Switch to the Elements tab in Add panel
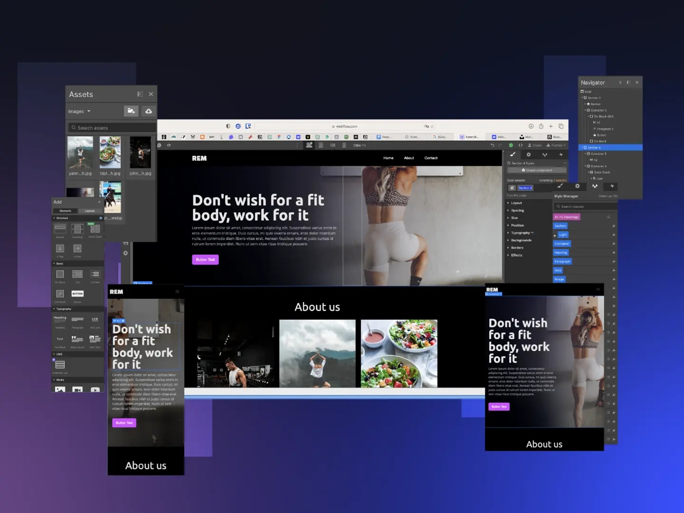Image resolution: width=684 pixels, height=513 pixels. tap(66, 210)
